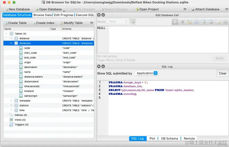The width and height of the screenshot is (229, 147).
Task: Click the Indices (0) tag icon
Action: click(x=11, y=115)
